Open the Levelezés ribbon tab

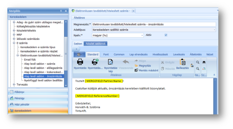tap(179, 54)
